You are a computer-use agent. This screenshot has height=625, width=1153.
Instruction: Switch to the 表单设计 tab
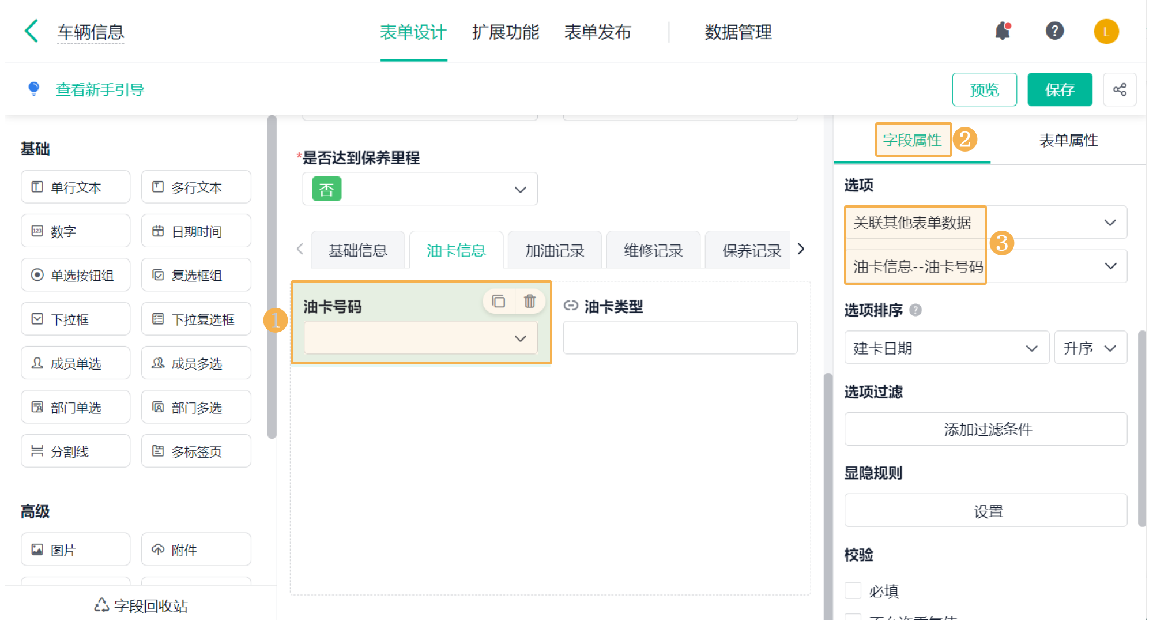point(413,32)
